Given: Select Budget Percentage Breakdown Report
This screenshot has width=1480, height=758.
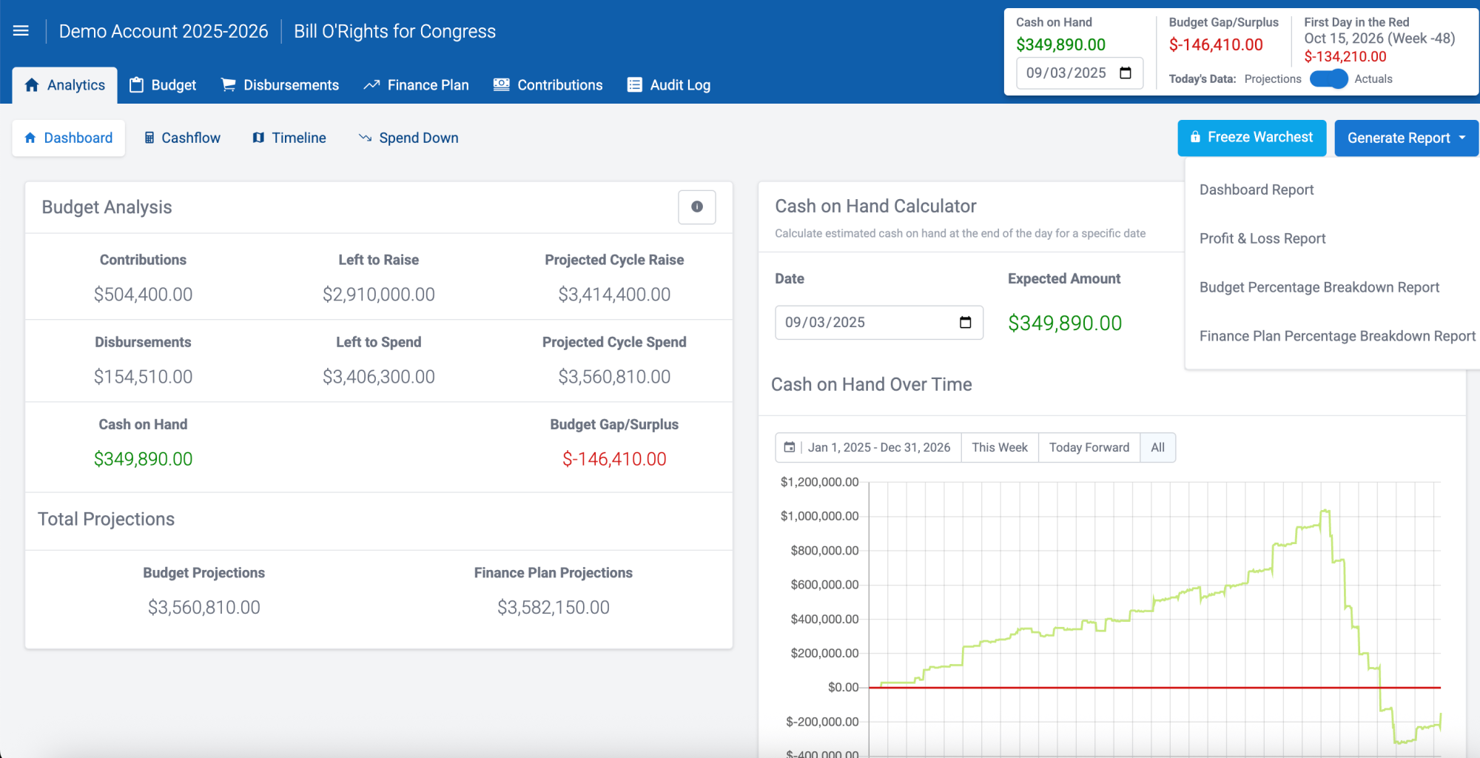Looking at the screenshot, I should (1319, 287).
